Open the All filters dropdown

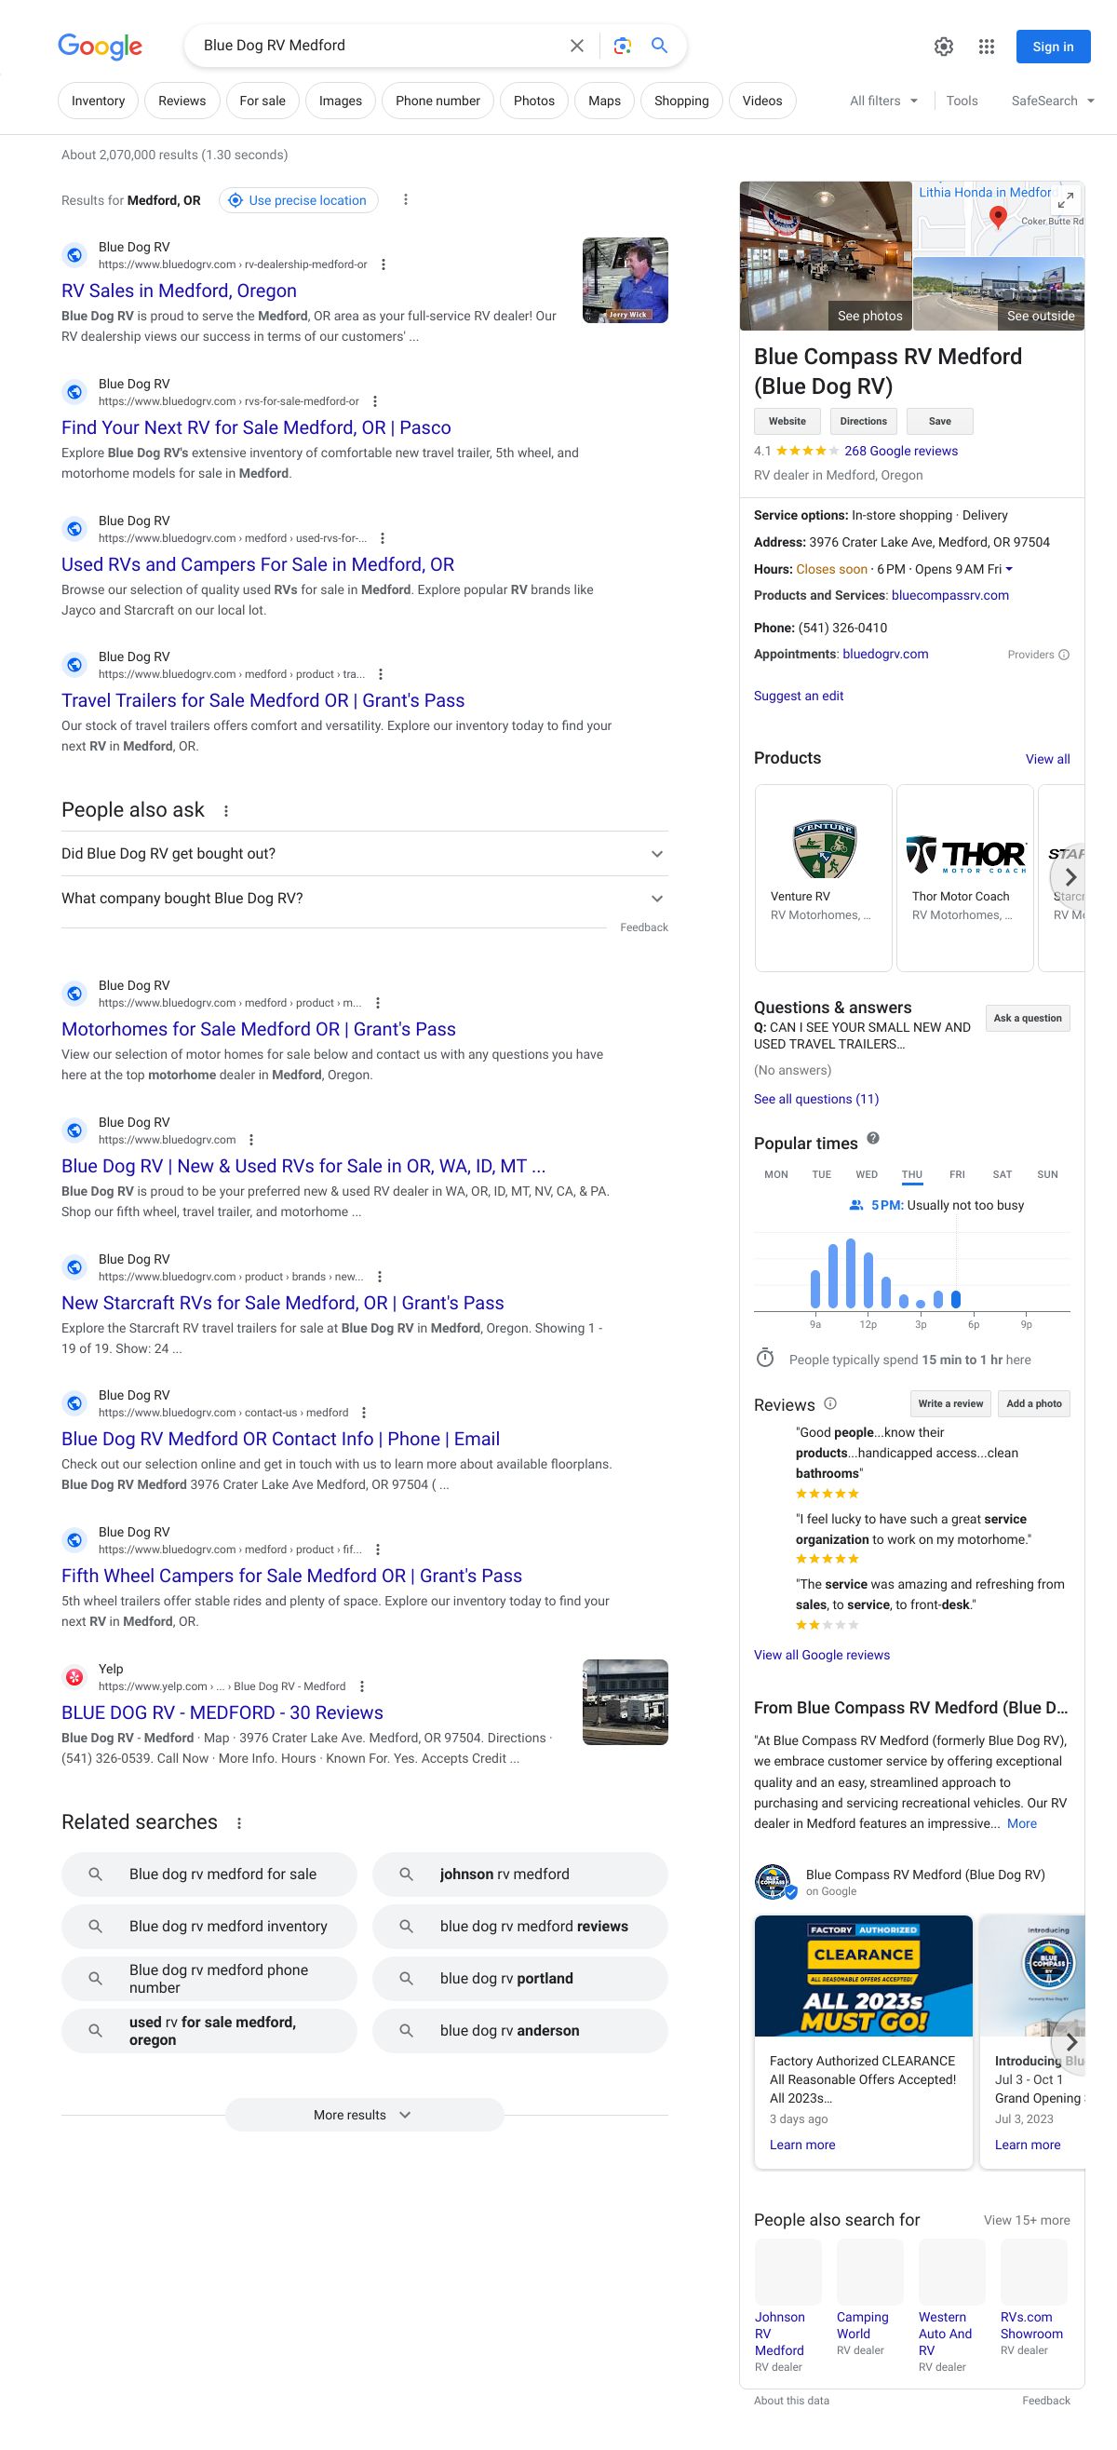883,101
